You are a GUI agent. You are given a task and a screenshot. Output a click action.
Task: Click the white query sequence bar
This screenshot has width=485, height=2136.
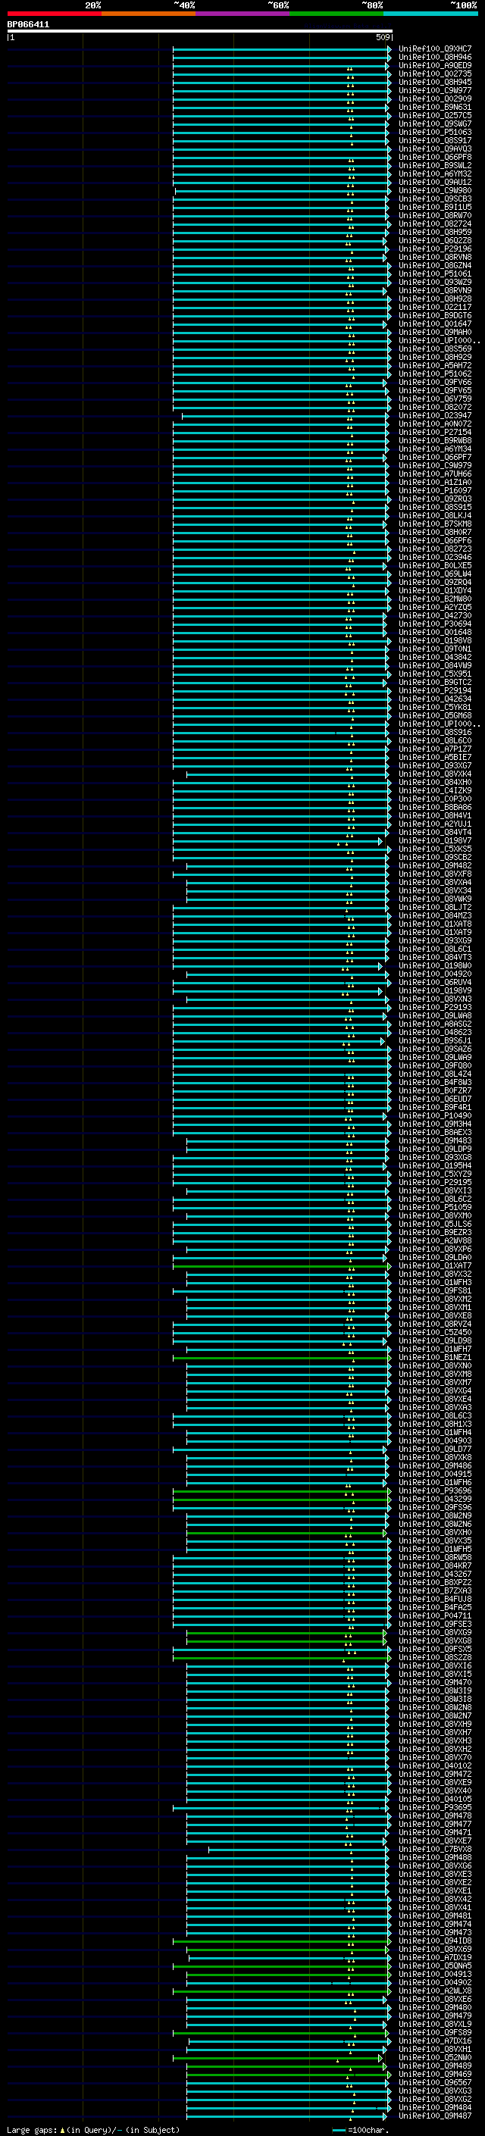200,32
